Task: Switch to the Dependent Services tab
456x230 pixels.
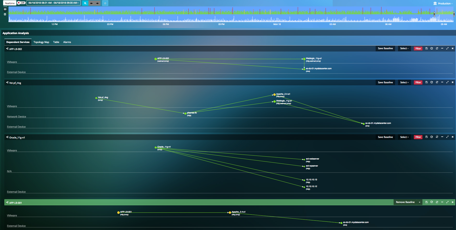Action: 18,42
